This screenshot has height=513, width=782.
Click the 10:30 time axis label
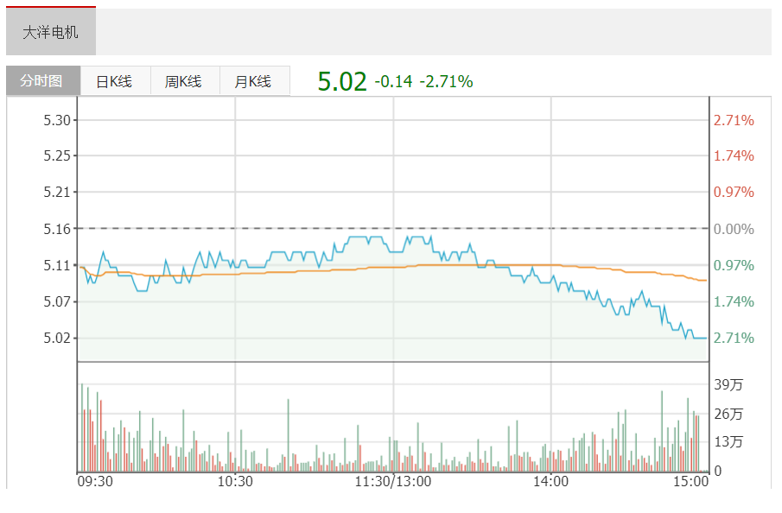(x=235, y=482)
